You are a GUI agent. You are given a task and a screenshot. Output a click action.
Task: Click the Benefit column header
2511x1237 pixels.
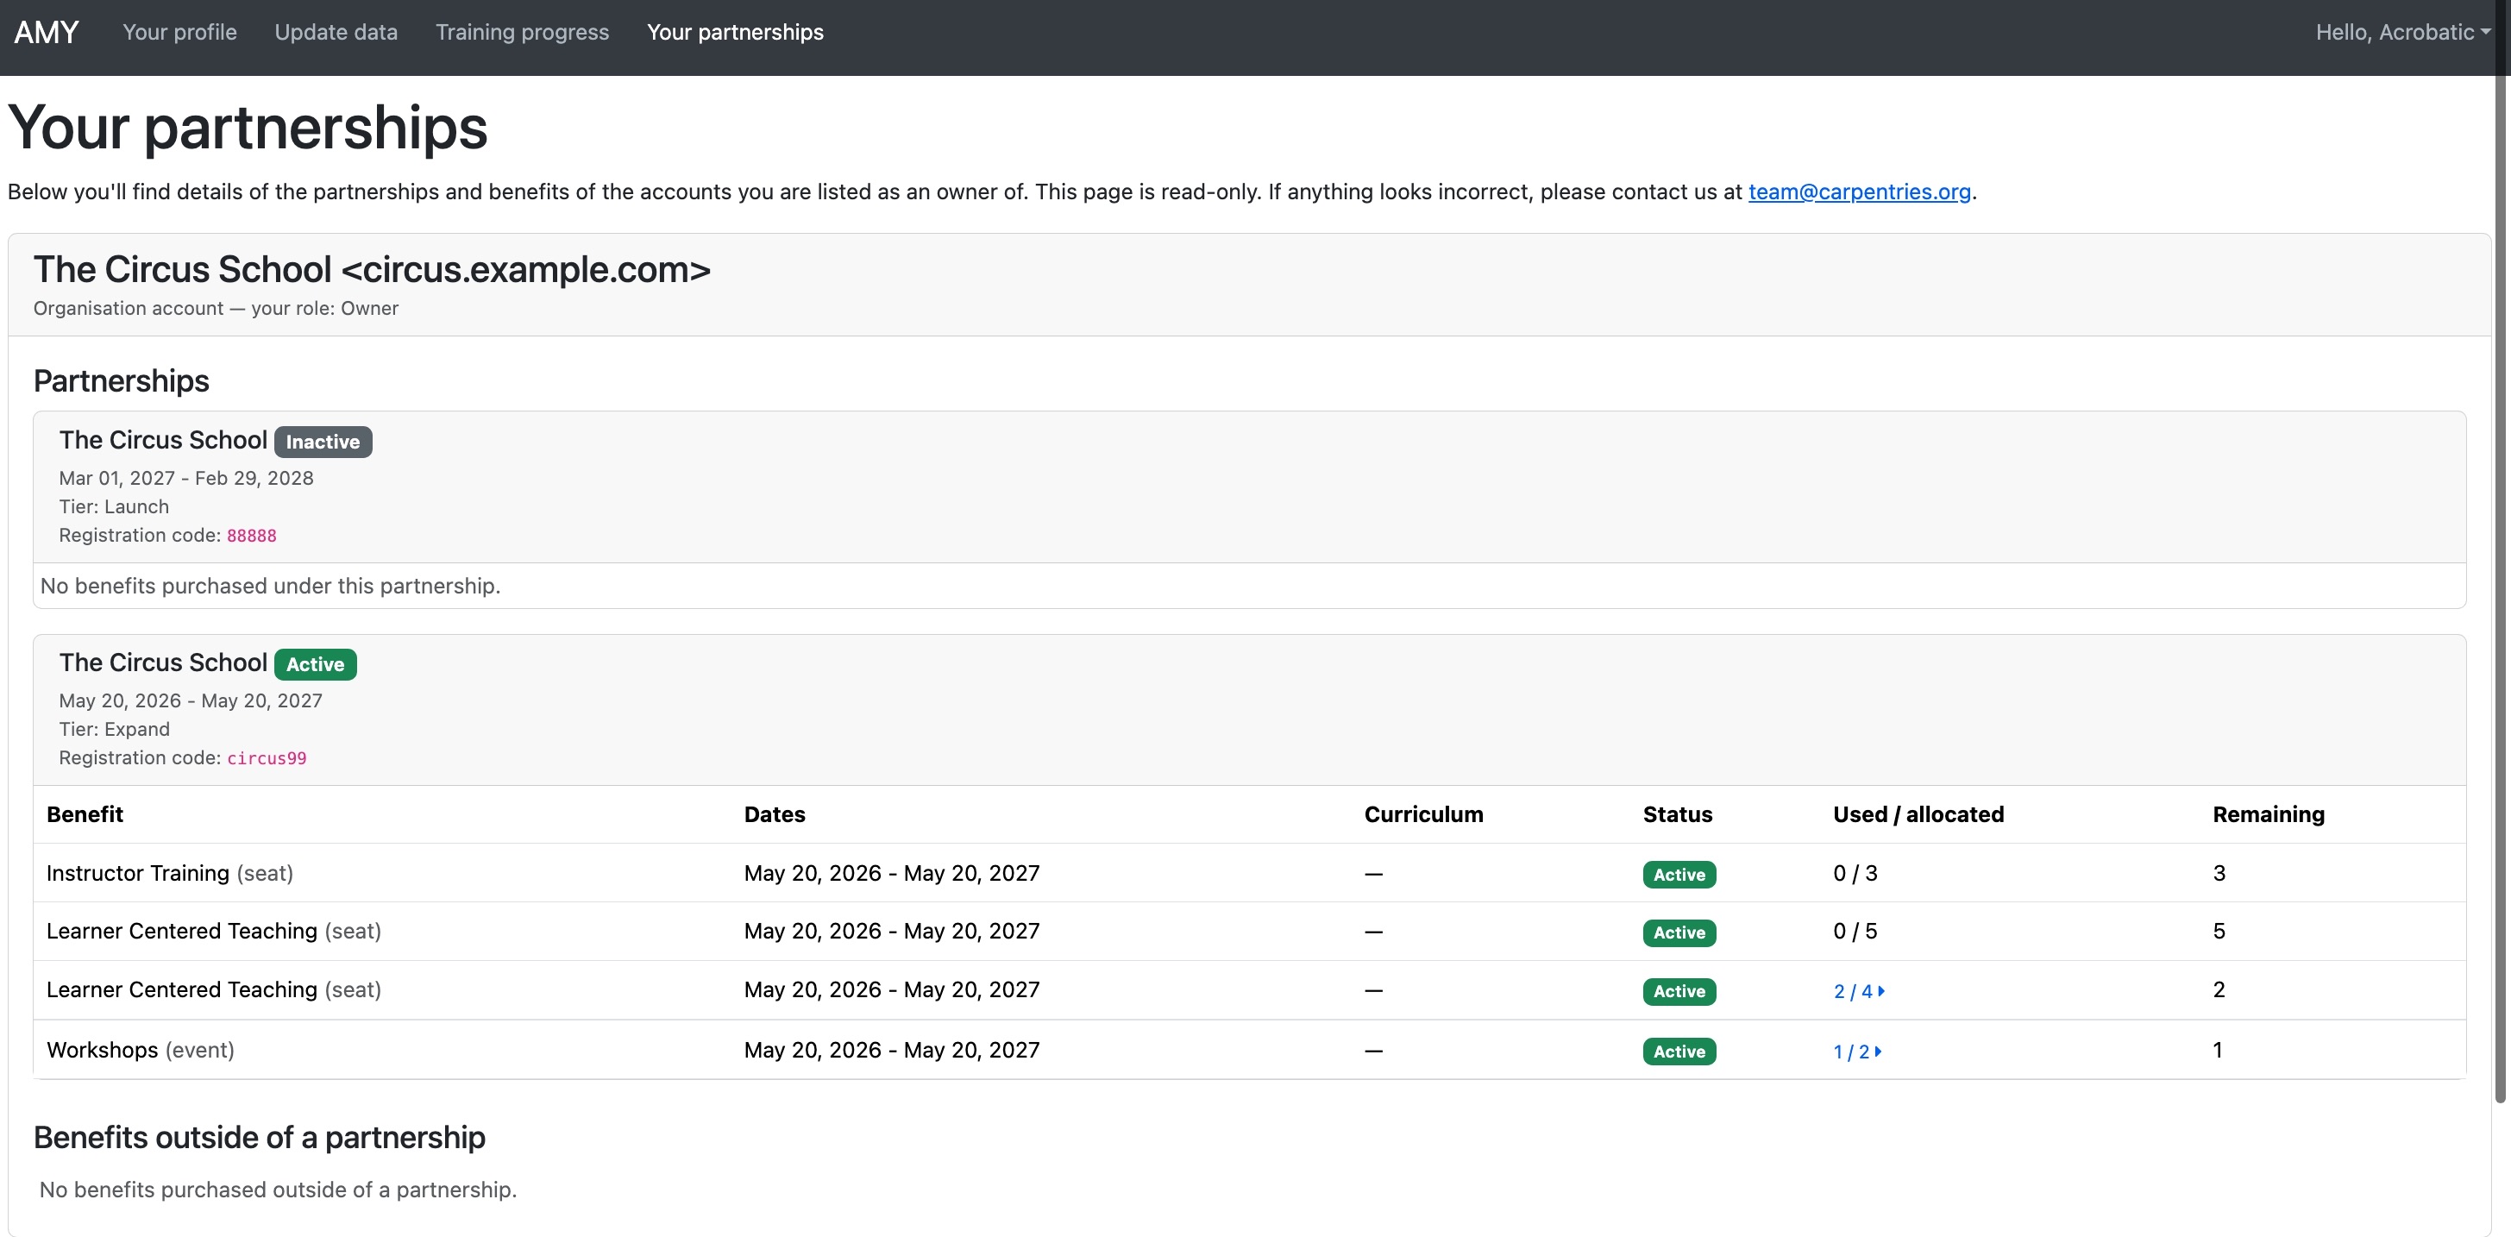tap(85, 814)
